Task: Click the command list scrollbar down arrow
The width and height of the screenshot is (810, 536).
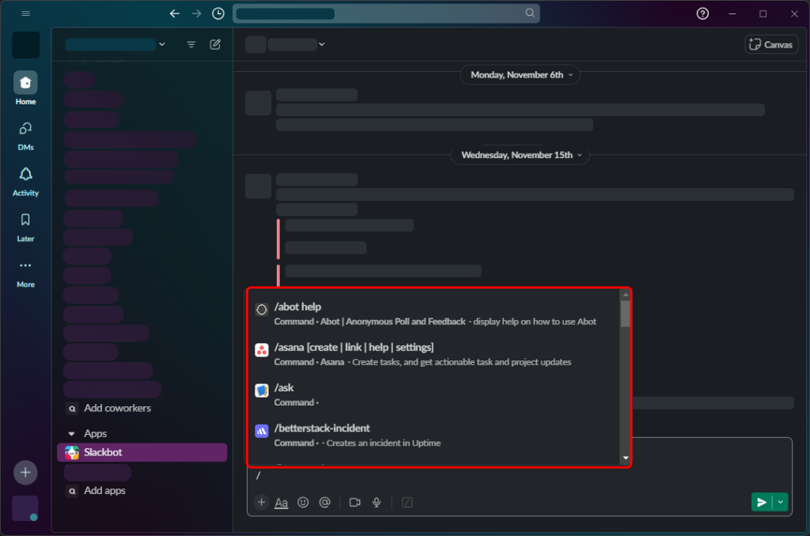Action: pos(625,458)
